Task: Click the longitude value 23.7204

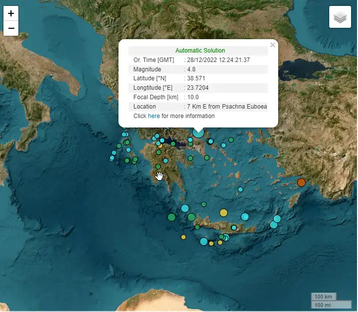Action: click(x=198, y=88)
